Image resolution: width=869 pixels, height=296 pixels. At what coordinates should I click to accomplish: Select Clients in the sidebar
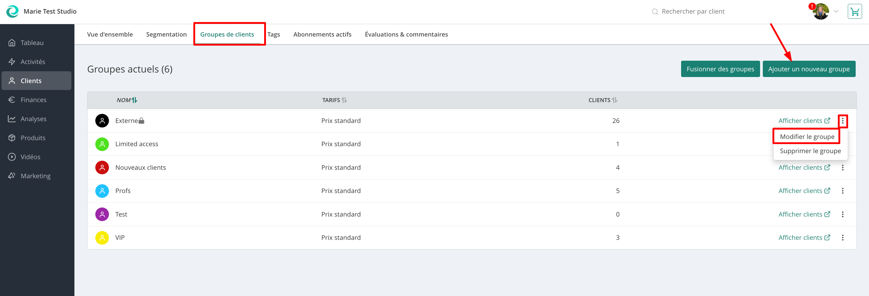tap(36, 81)
